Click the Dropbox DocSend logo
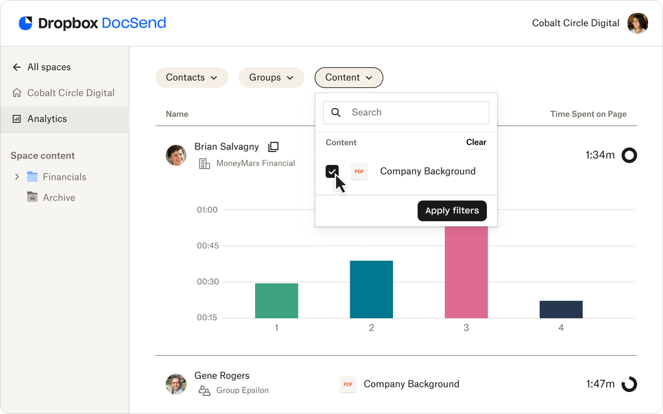 click(92, 23)
